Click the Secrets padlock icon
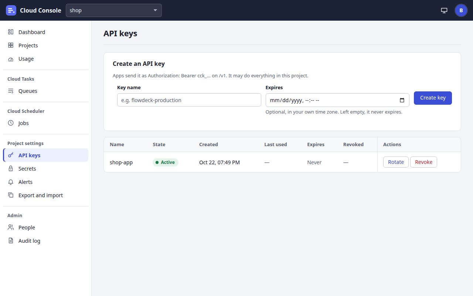Screen dimensions: 473x296 click(x=11, y=169)
